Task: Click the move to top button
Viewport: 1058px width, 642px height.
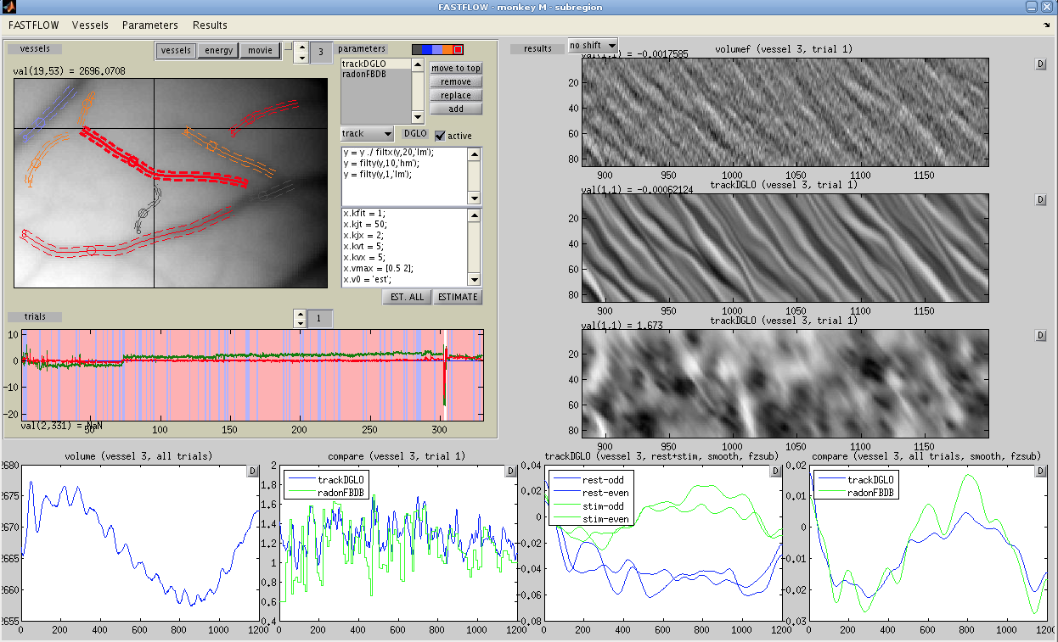Action: (x=456, y=69)
